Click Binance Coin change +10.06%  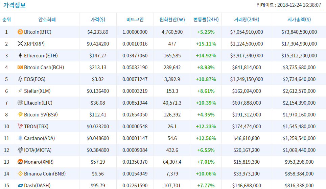click(x=206, y=174)
